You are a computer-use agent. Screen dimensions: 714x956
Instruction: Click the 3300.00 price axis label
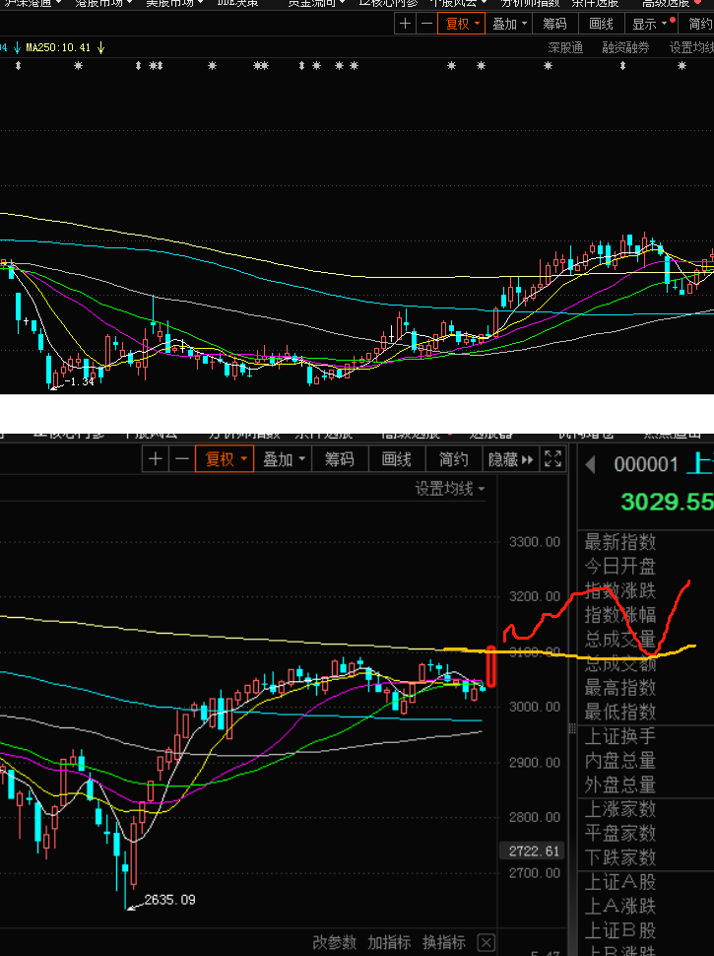coord(535,542)
